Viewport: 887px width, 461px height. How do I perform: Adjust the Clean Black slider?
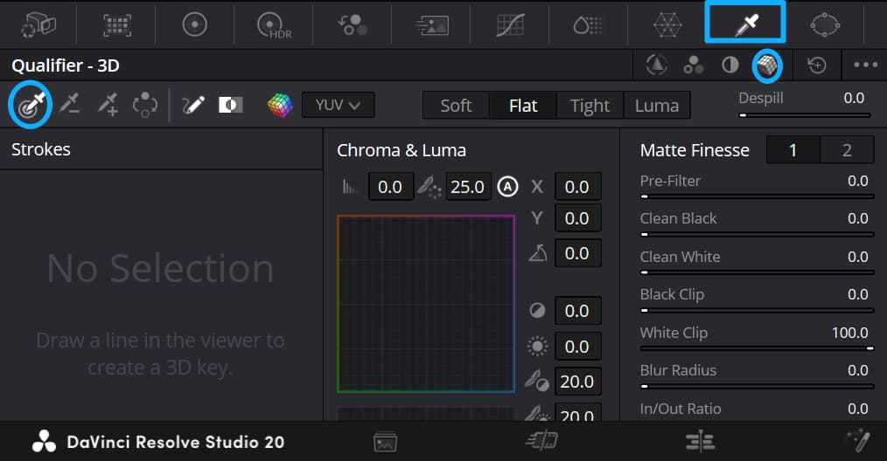(757, 235)
